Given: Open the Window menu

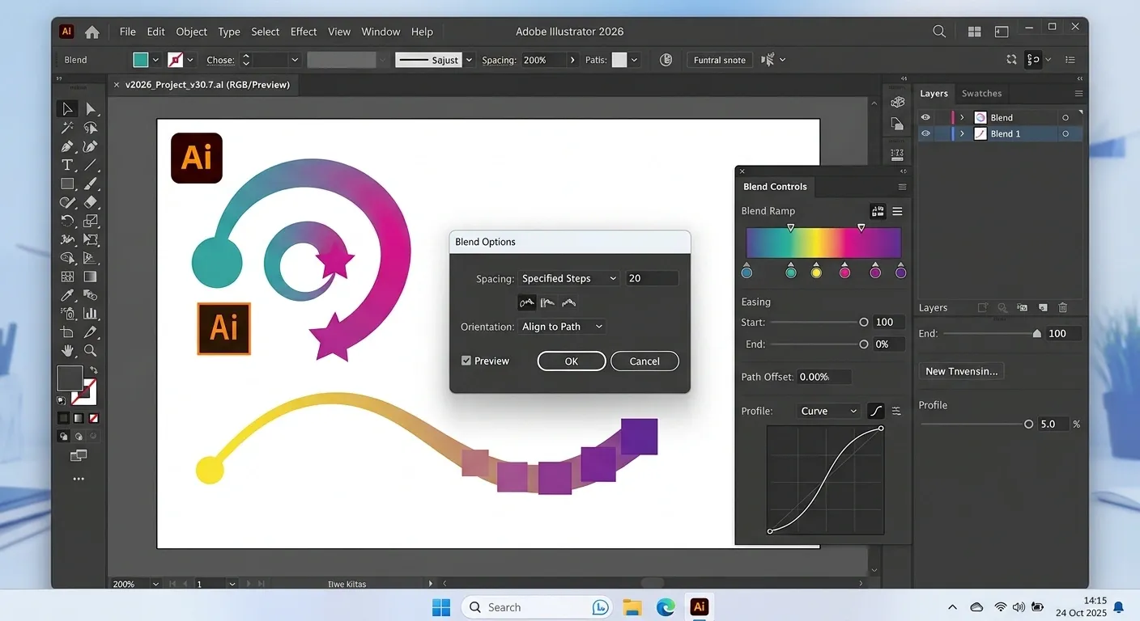Looking at the screenshot, I should pos(381,32).
